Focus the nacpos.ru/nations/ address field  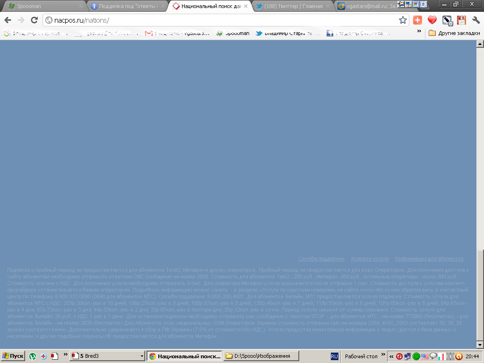[225, 20]
